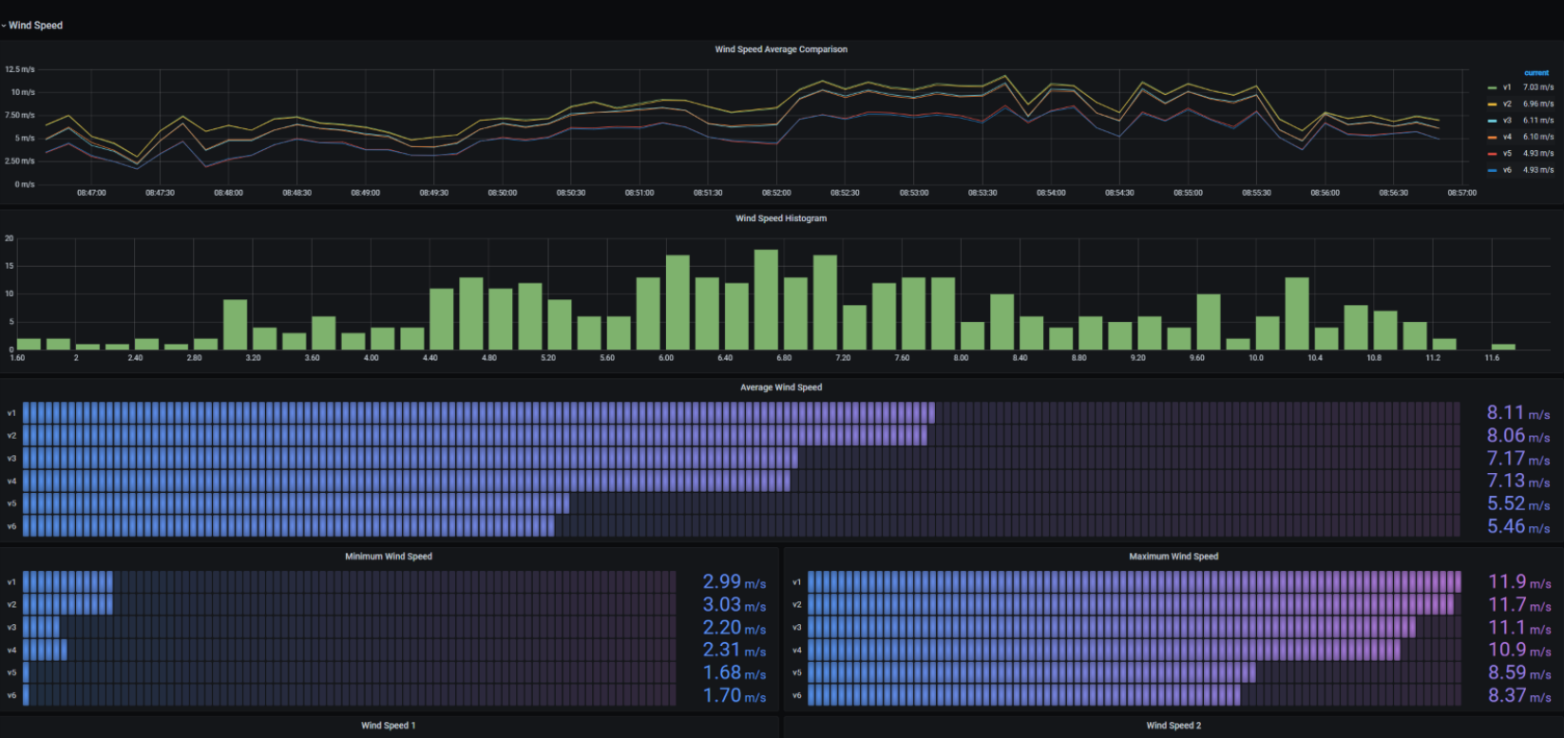Click the 7.17 m/s average value
1564x738 pixels.
[x=1518, y=459]
